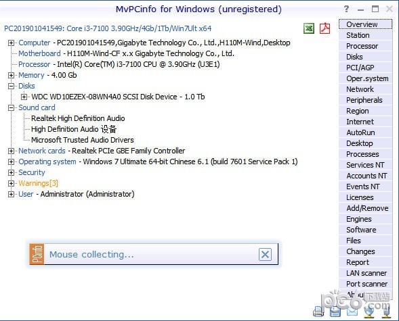
Task: Open the Port scanner section
Action: [365, 284]
